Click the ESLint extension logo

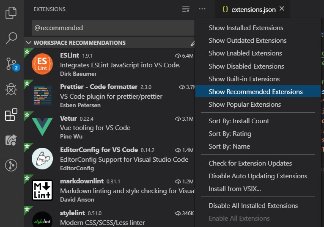[42, 64]
